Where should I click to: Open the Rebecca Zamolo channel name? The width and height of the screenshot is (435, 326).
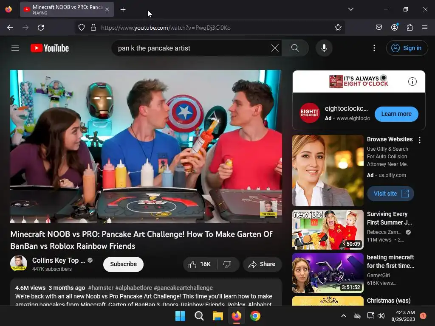click(384, 232)
